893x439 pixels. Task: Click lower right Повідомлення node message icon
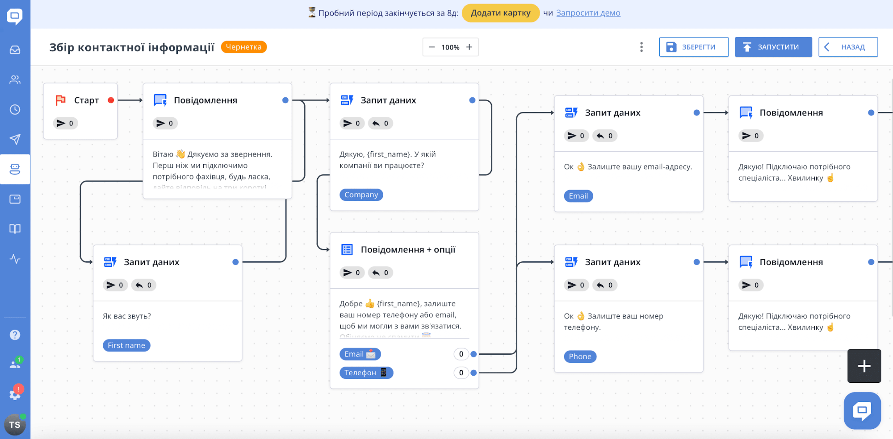pyautogui.click(x=746, y=262)
